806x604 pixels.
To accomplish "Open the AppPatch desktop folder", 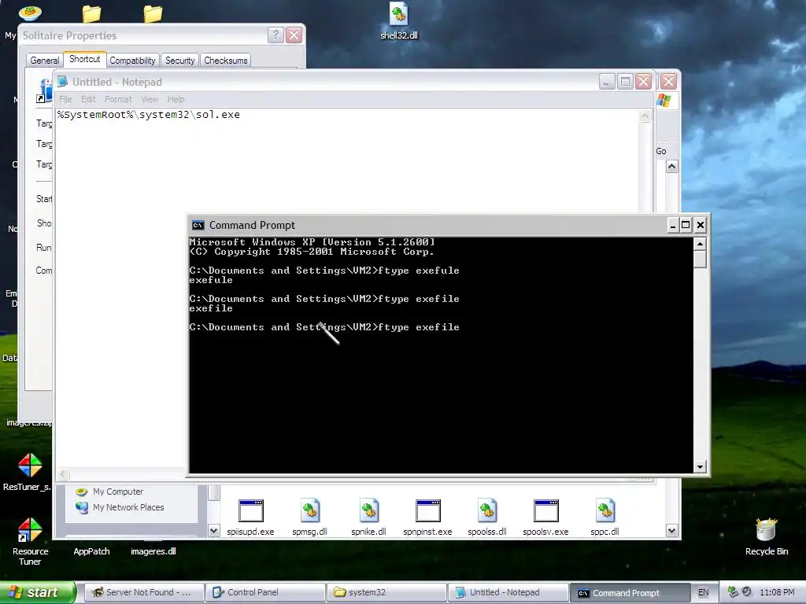I will 91,551.
